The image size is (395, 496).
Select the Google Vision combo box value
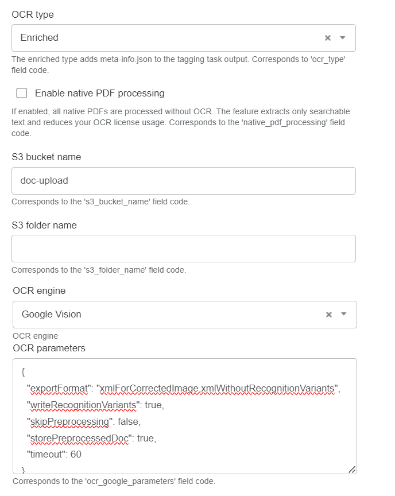click(52, 315)
